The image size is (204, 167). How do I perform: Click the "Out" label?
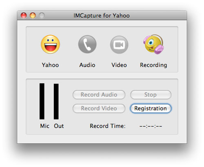pyautogui.click(x=59, y=126)
